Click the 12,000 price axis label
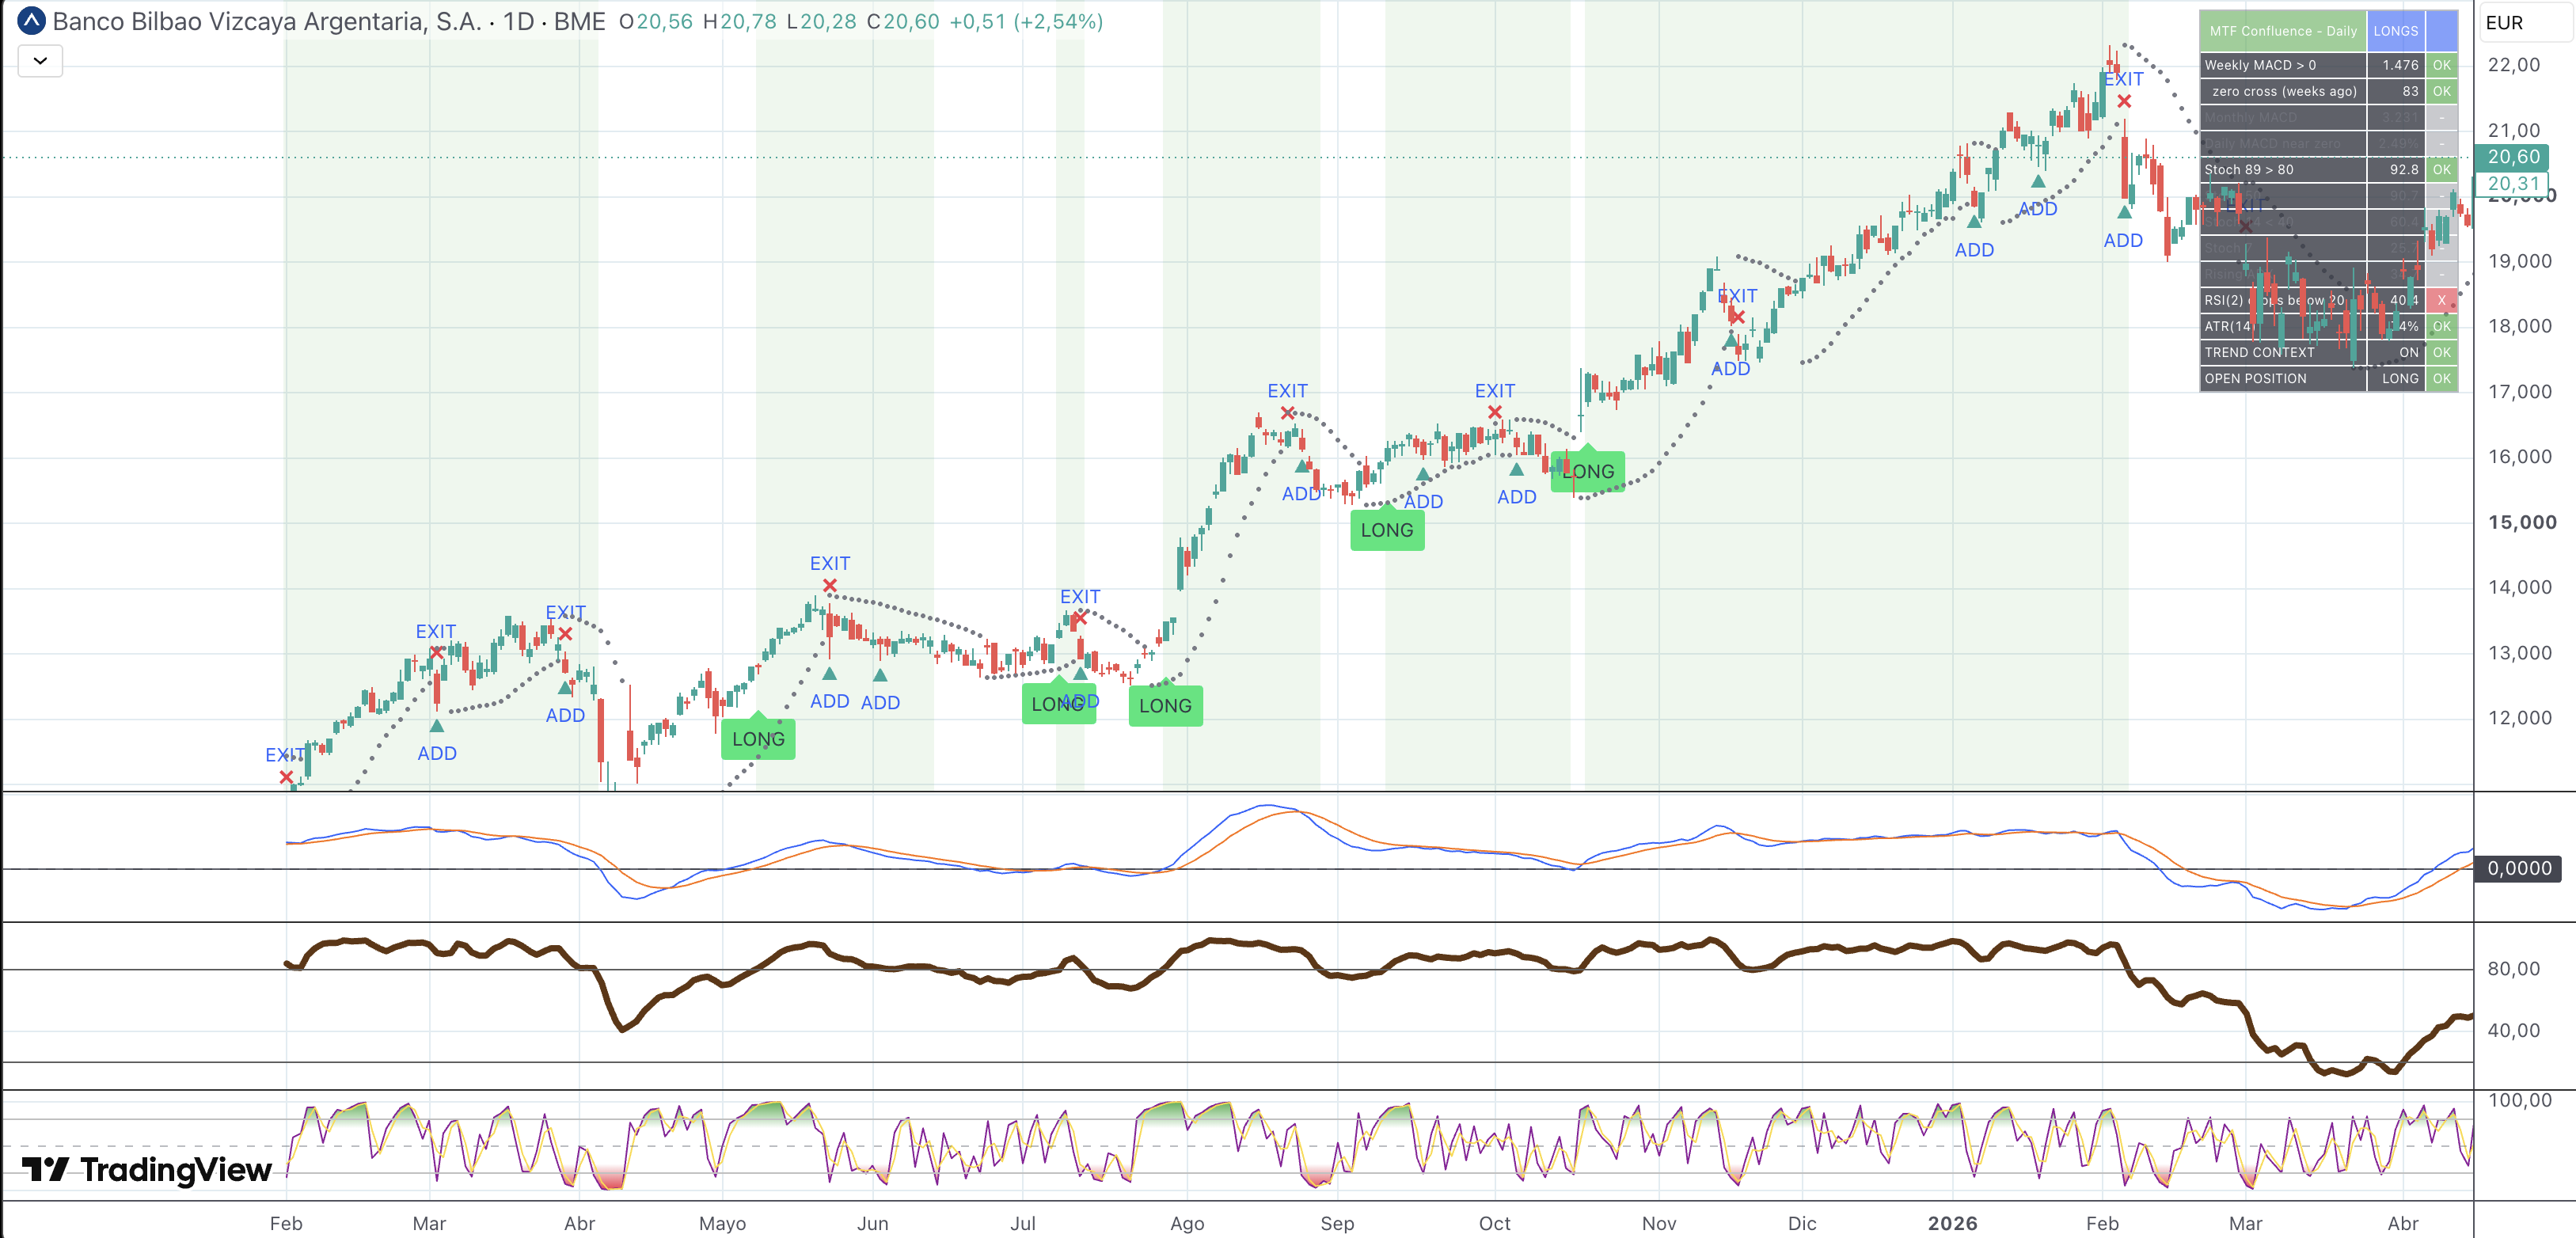Viewport: 2576px width, 1238px height. (x=2520, y=718)
